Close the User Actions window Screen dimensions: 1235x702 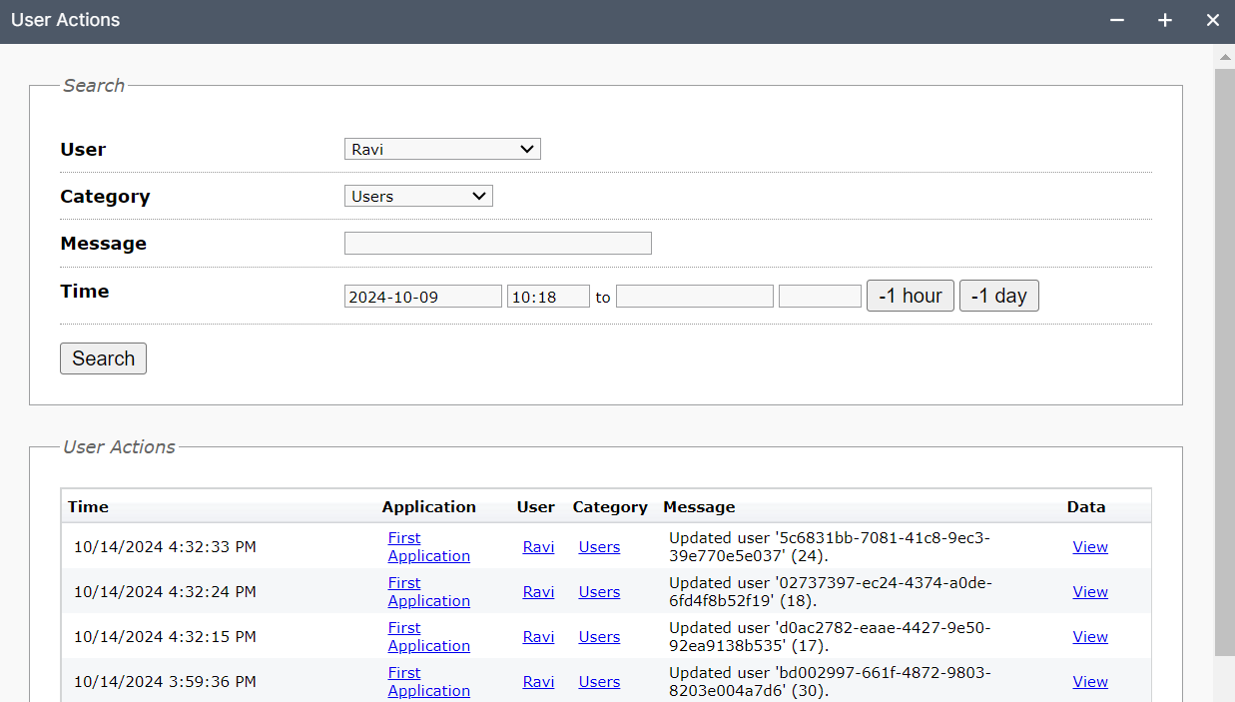click(x=1213, y=20)
